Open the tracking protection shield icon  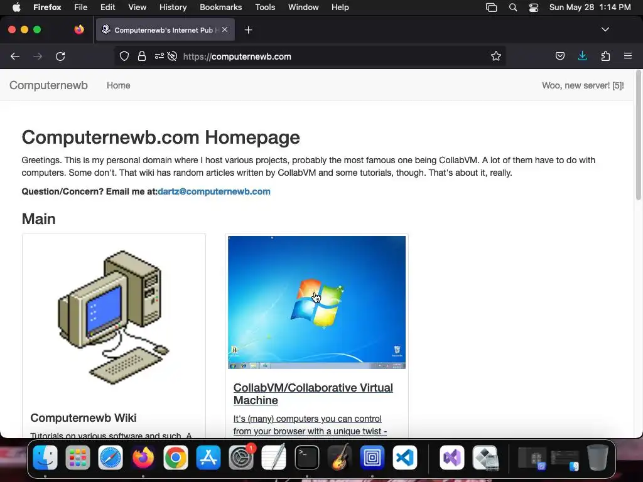click(124, 56)
